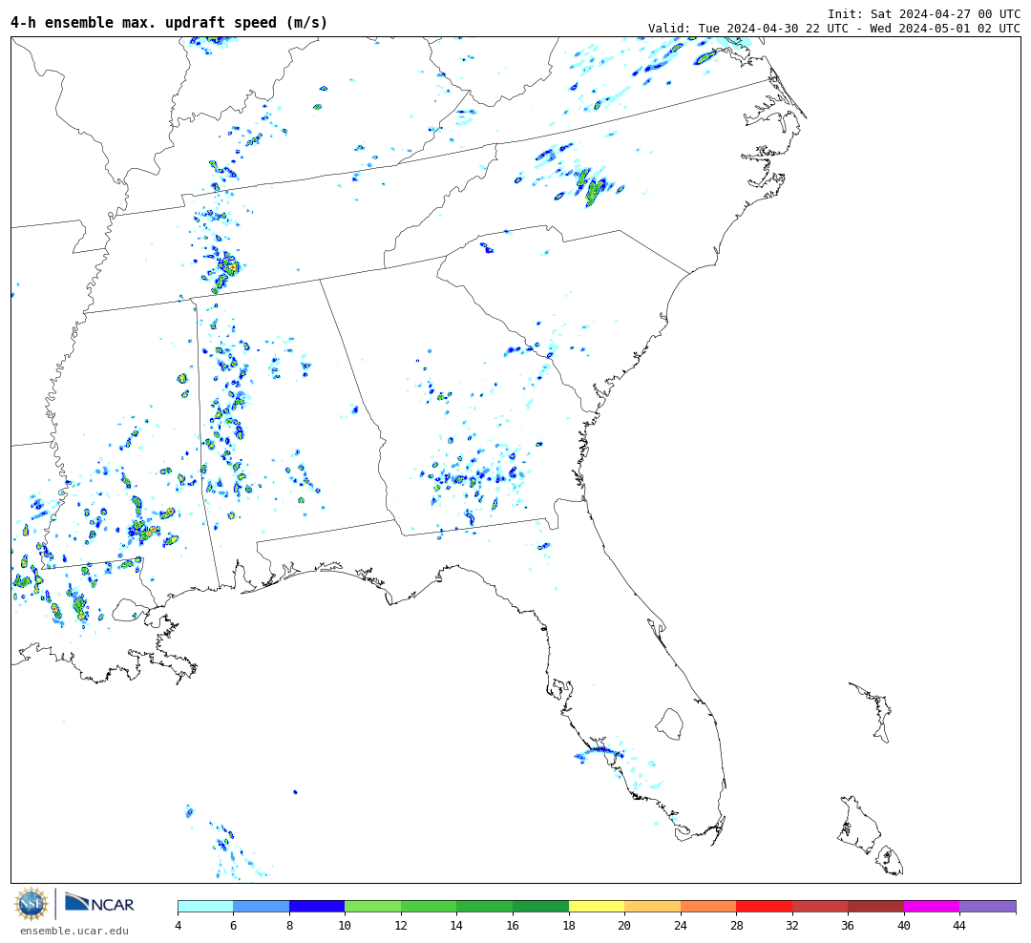Click the colorbar label '10'

(x=345, y=926)
